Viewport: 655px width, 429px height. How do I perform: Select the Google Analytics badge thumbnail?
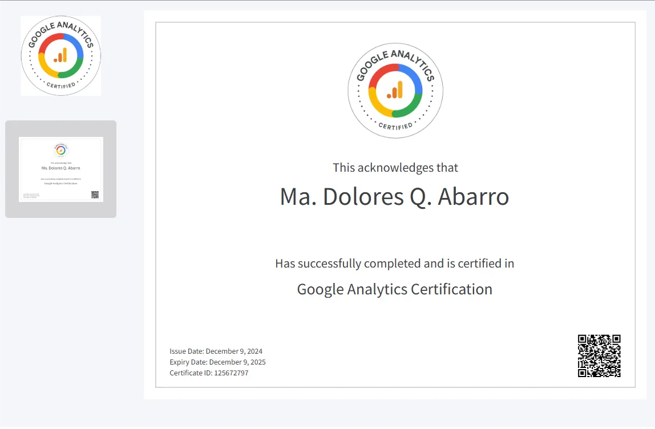[x=61, y=55]
